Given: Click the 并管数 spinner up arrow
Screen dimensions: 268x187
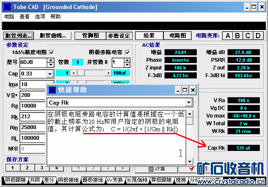Looking at the screenshot, I should point(127,60).
